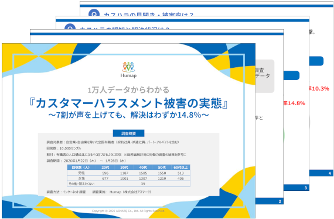
Task: Click the '調査方法：インターネット調査' text
Action: coord(66,192)
